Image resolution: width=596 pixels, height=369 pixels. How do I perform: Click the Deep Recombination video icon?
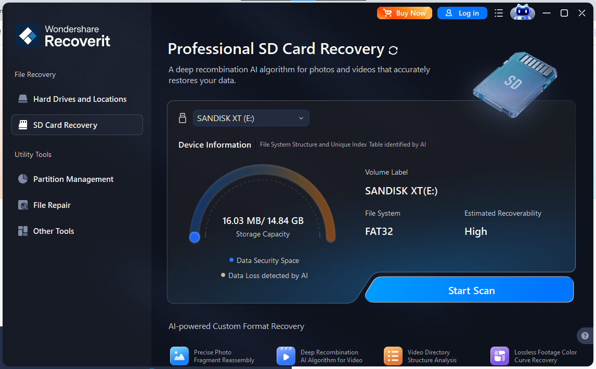point(286,356)
